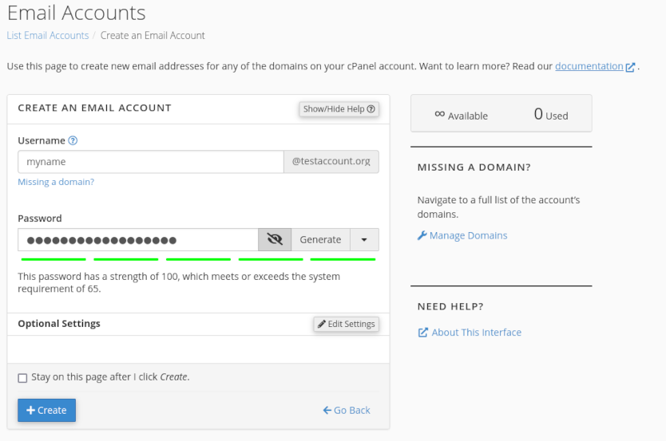Generate a random password
The height and width of the screenshot is (441, 666).
(x=320, y=239)
